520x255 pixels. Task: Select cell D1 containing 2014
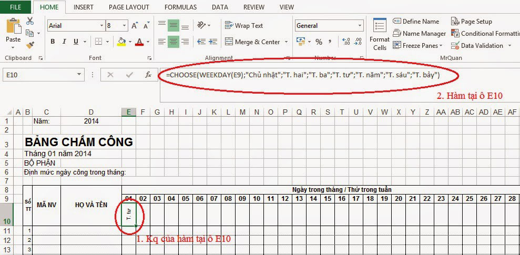click(x=91, y=121)
